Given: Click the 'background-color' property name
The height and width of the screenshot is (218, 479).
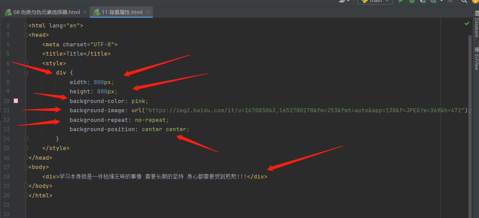Looking at the screenshot, I should (97, 101).
